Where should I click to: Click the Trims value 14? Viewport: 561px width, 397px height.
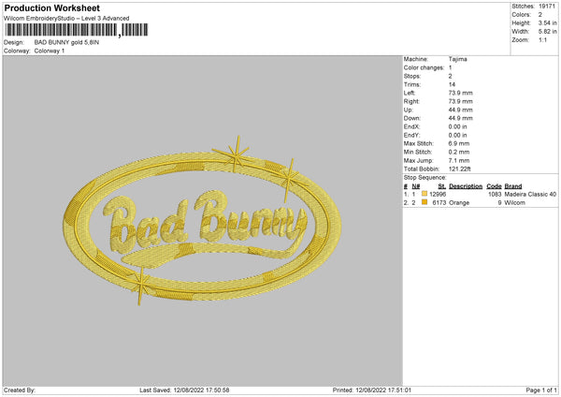[452, 84]
